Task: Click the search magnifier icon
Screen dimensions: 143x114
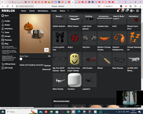Action: pos(68,11)
